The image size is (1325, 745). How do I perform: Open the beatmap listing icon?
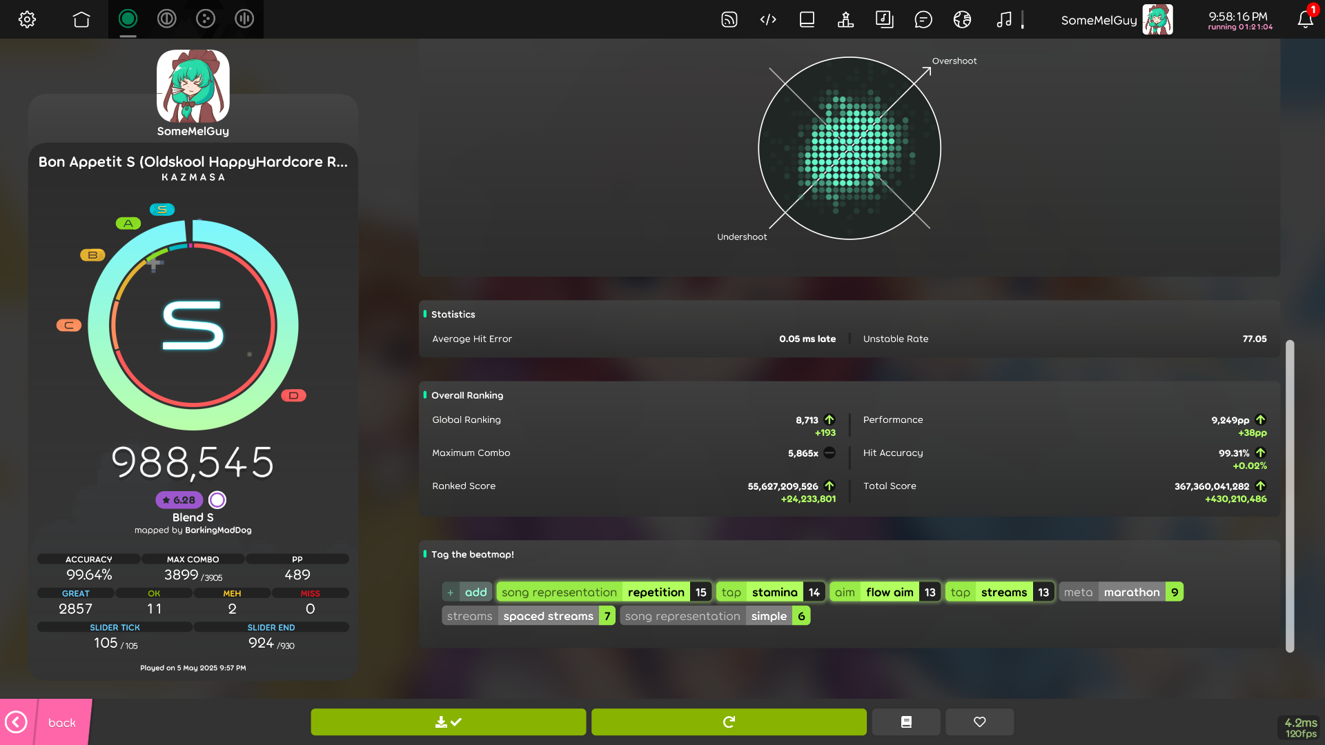(884, 19)
